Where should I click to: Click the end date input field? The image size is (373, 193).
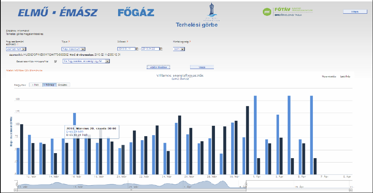point(150,49)
